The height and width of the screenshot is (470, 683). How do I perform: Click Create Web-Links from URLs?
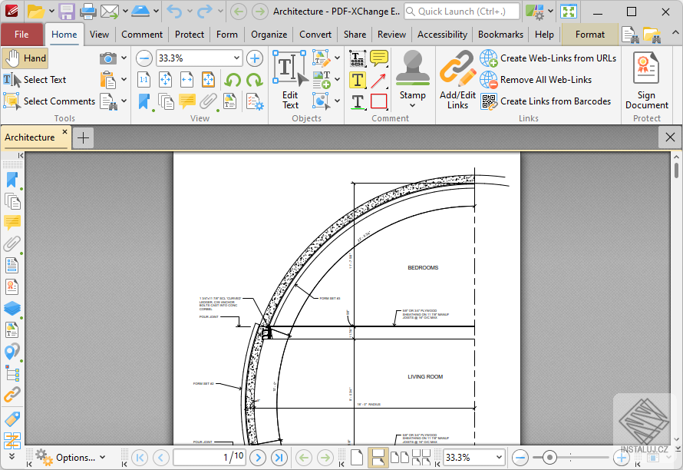(549, 58)
